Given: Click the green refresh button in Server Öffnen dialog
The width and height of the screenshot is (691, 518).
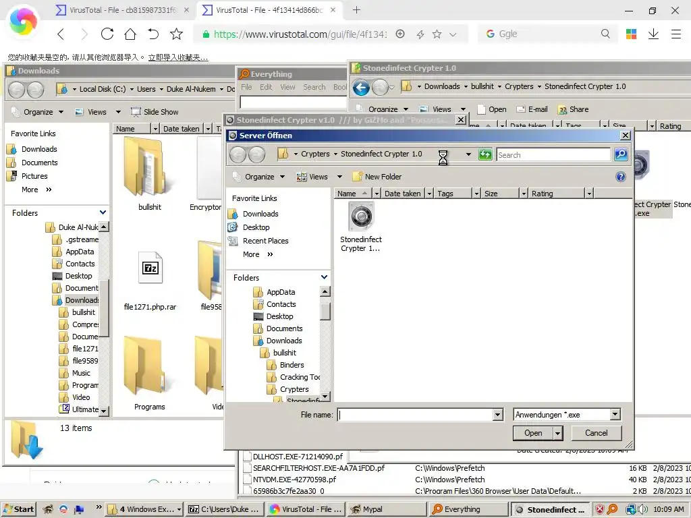Looking at the screenshot, I should coord(485,154).
